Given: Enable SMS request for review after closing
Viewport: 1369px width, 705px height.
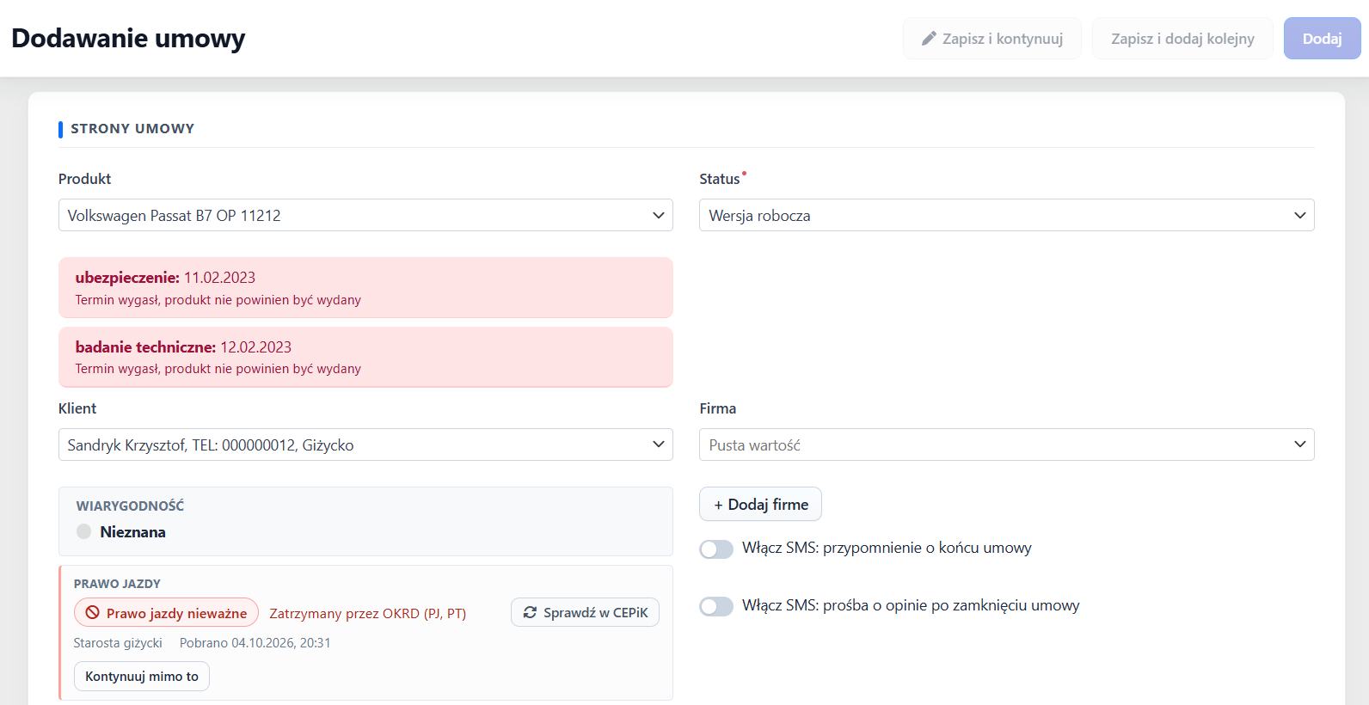Looking at the screenshot, I should pos(716,606).
